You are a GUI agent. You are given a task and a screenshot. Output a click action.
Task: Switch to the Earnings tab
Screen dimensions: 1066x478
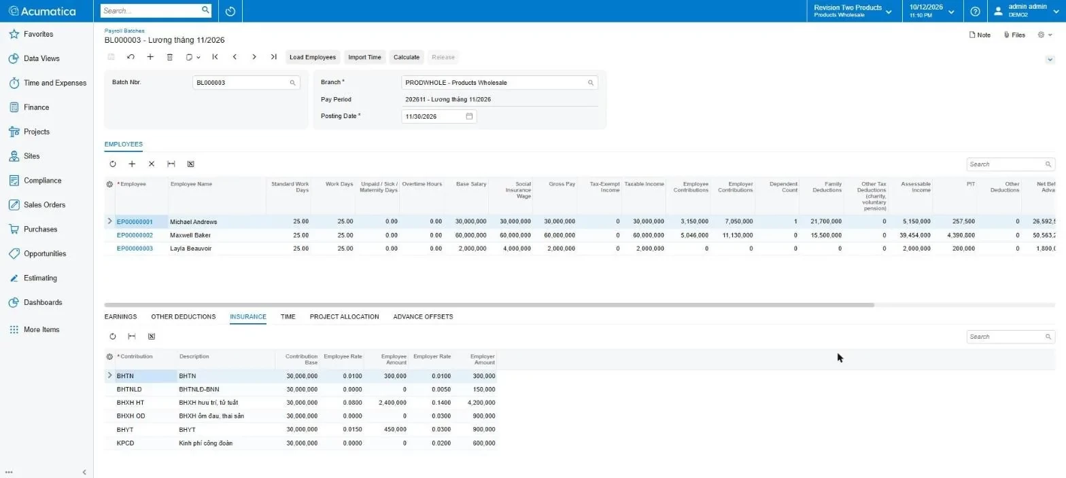point(120,317)
